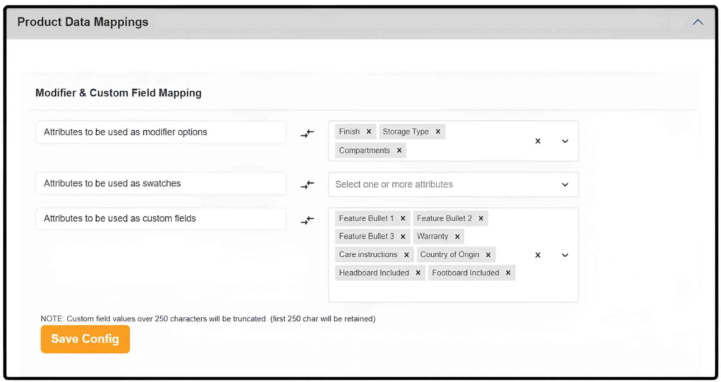Click the Save Config button
Viewport: 721px width, 382px height.
[x=85, y=339]
